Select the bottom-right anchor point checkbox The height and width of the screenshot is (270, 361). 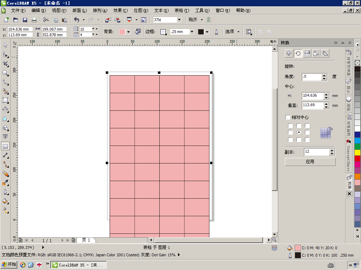point(307,140)
